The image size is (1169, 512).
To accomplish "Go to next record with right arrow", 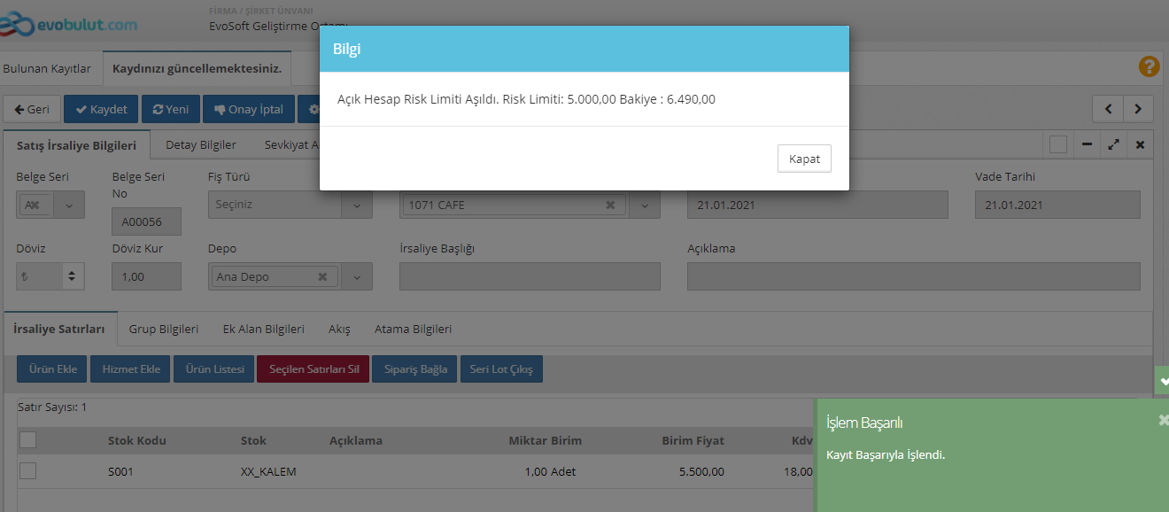I will coord(1138,109).
